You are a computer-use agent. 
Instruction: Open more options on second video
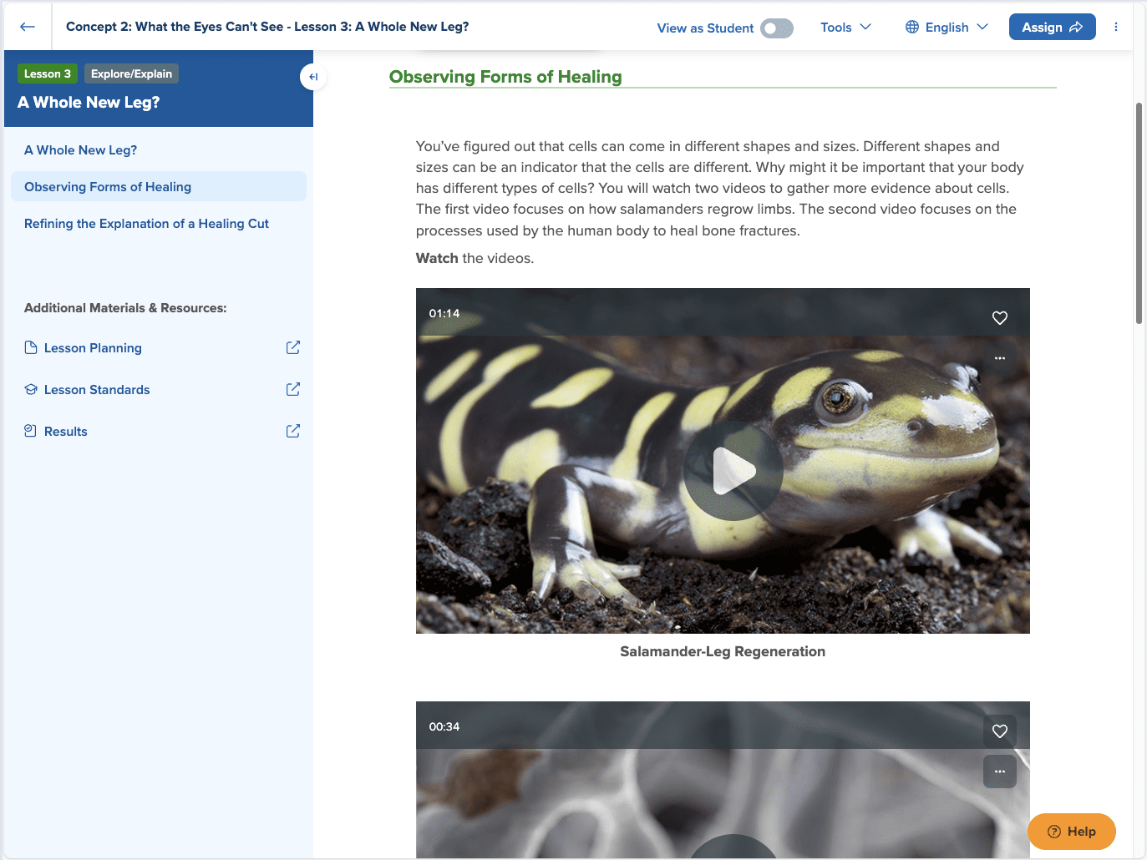click(x=999, y=771)
